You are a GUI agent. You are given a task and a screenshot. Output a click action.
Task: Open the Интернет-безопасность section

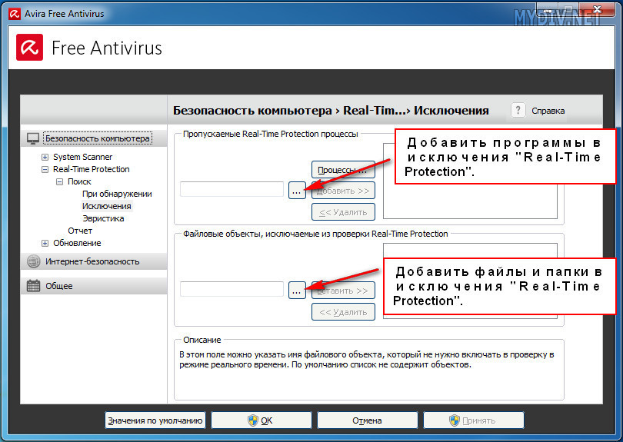coord(92,261)
